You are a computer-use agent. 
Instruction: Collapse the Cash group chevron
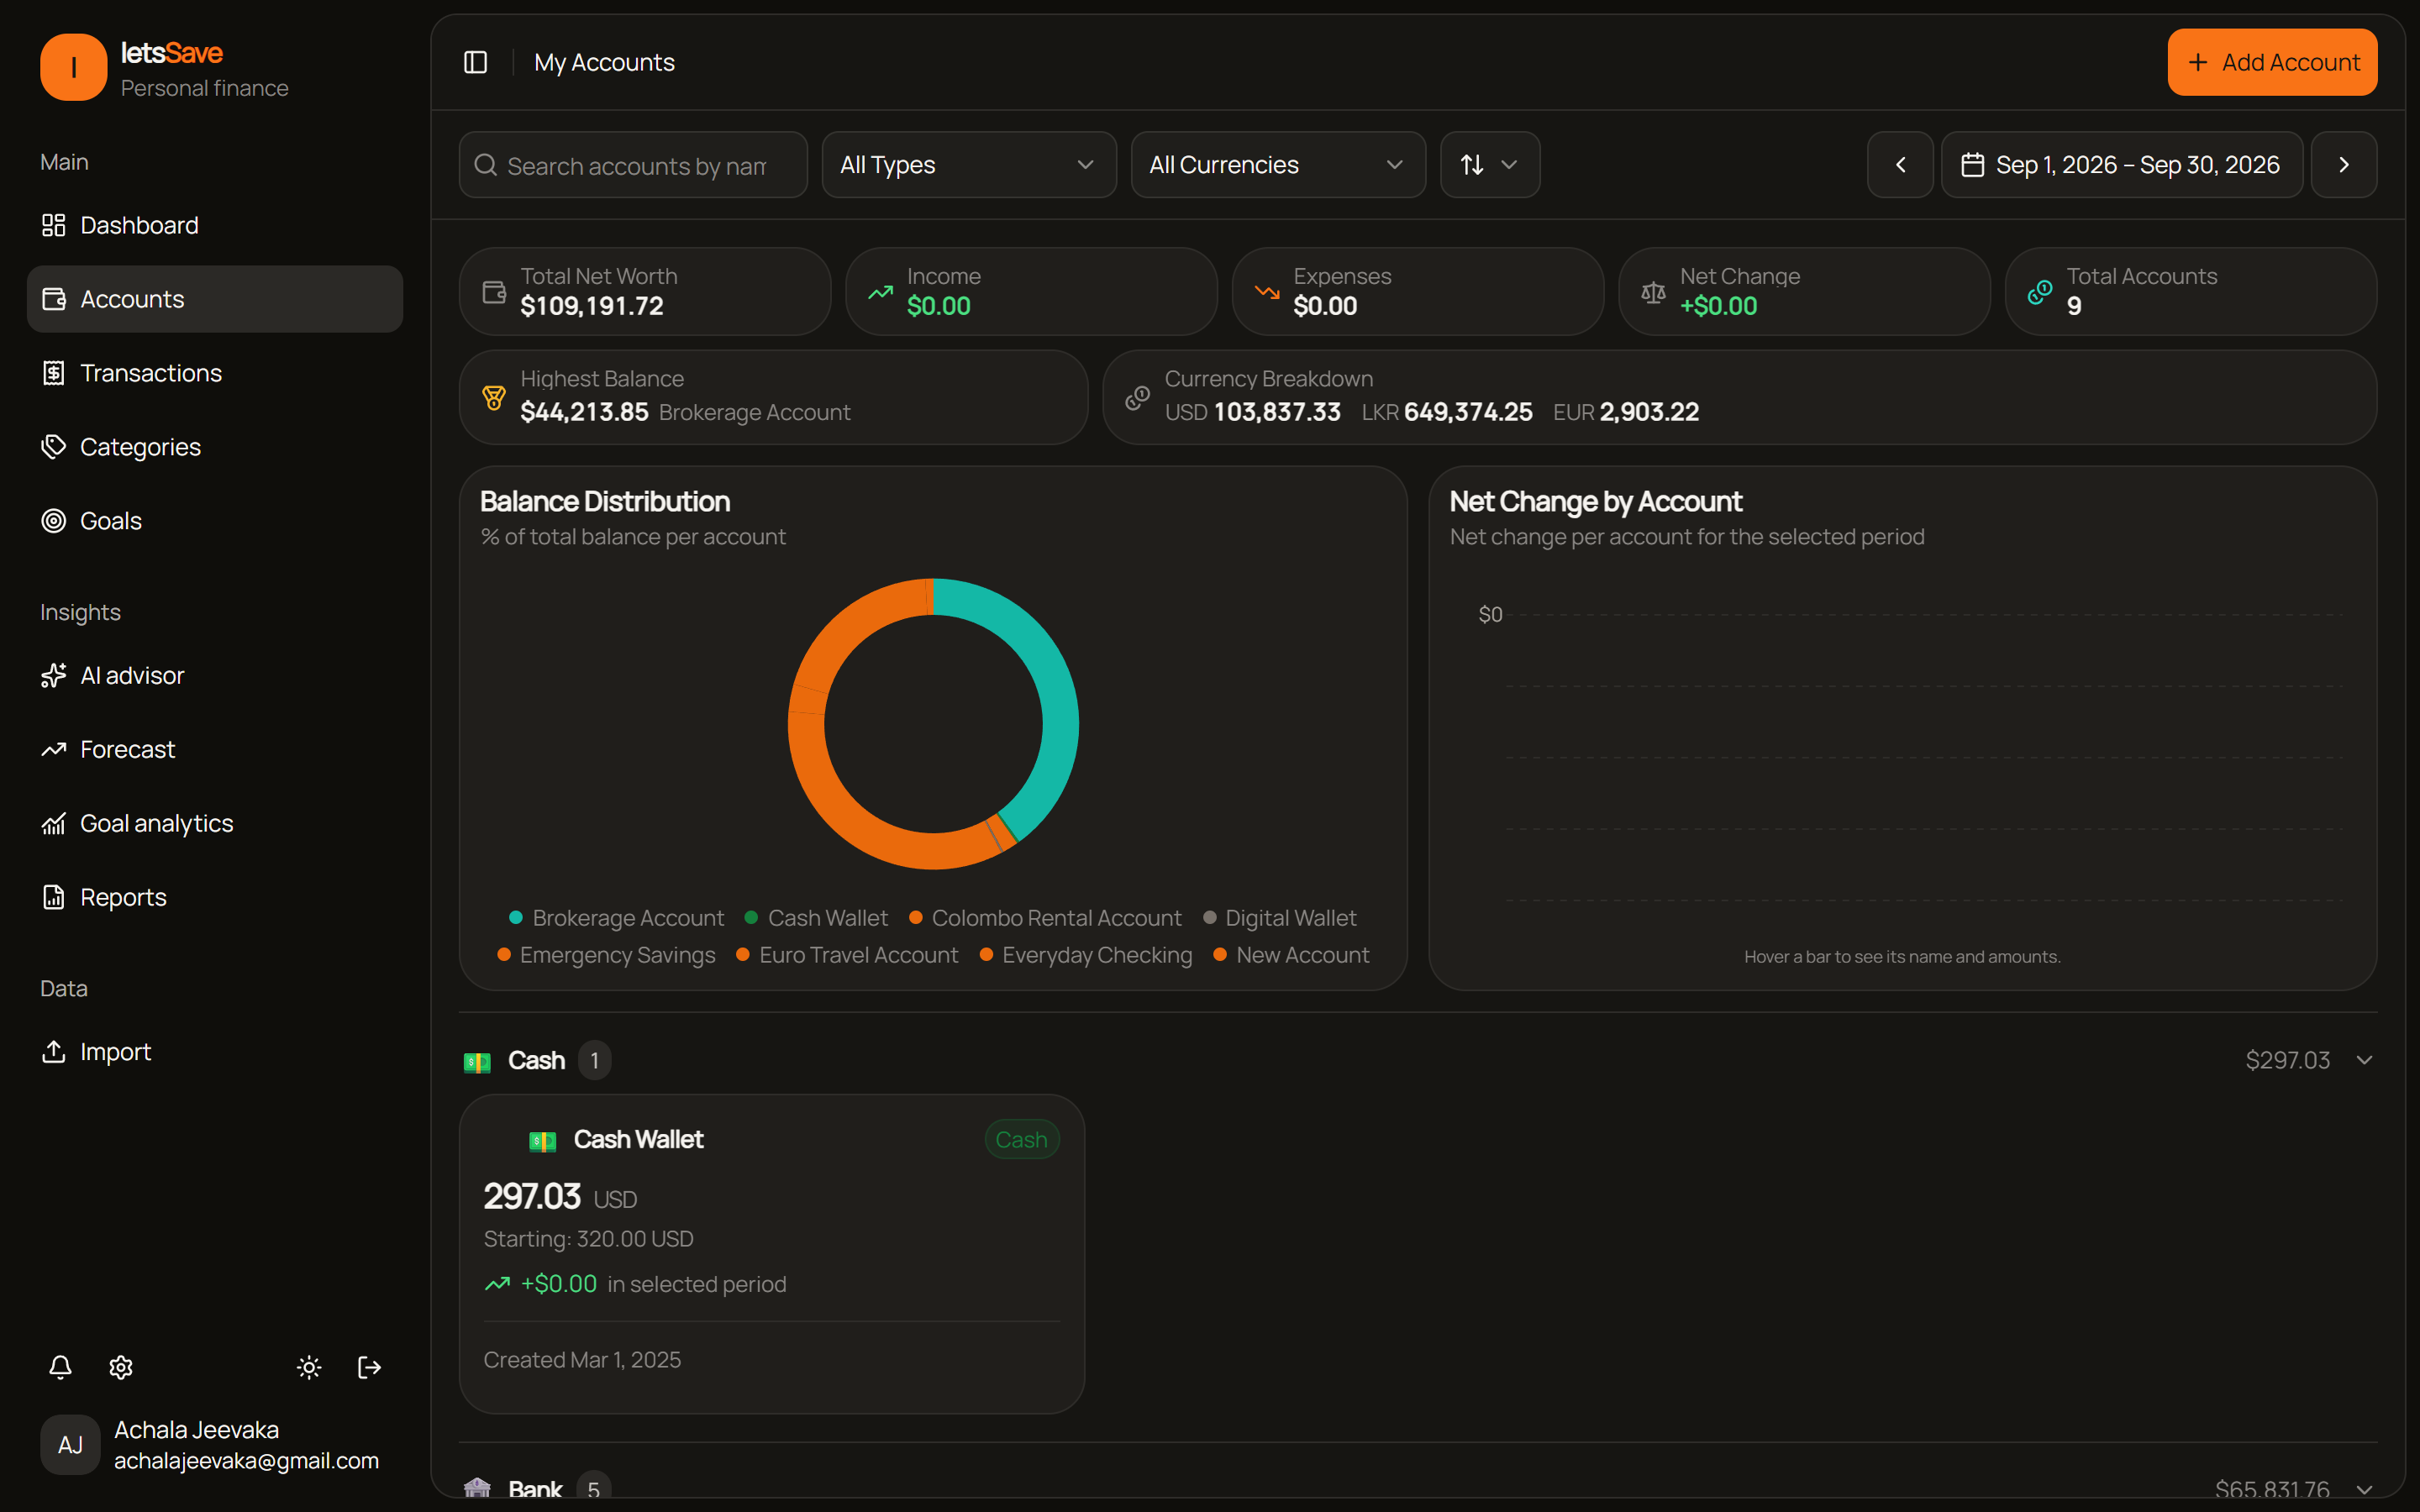coord(2364,1060)
